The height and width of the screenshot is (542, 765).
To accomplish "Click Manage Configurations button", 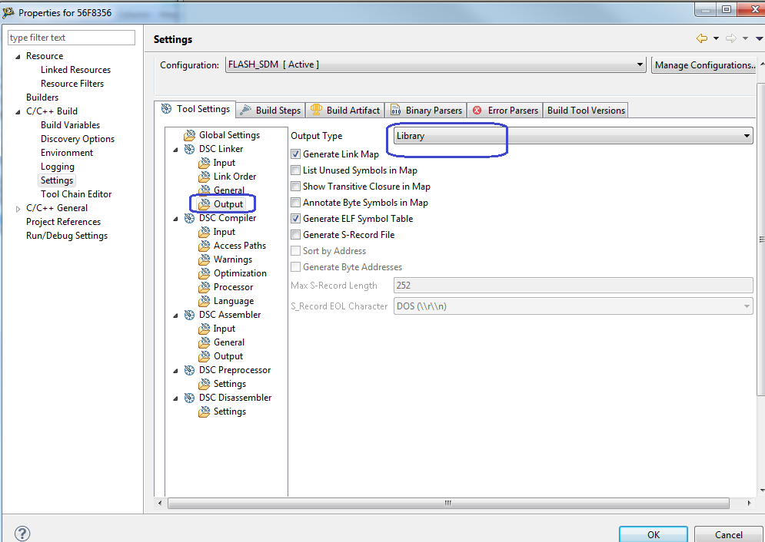I will 704,64.
